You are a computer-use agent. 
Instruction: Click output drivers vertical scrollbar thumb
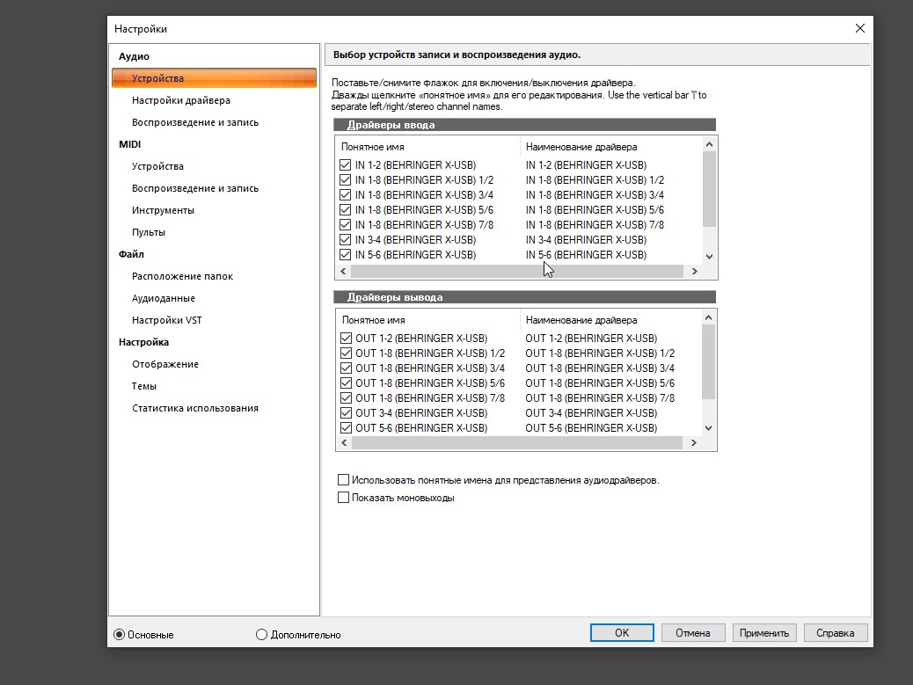tap(709, 361)
